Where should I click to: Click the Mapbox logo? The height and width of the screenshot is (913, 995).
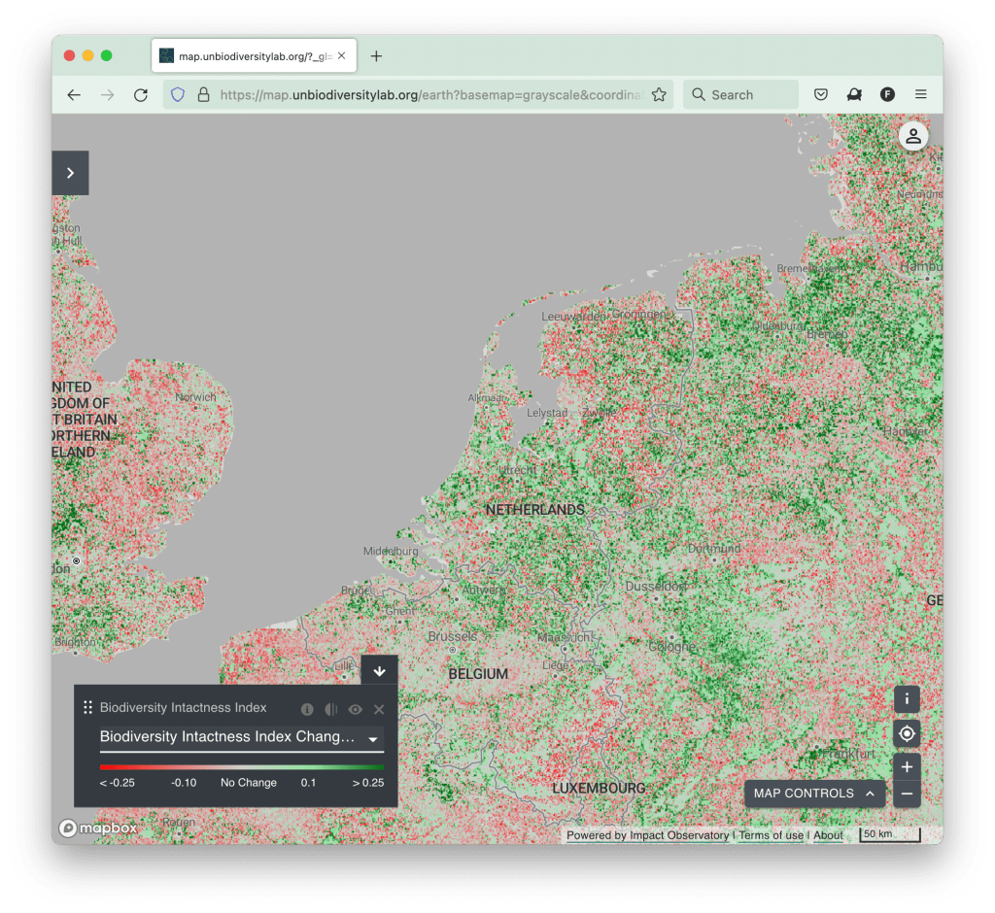98,828
